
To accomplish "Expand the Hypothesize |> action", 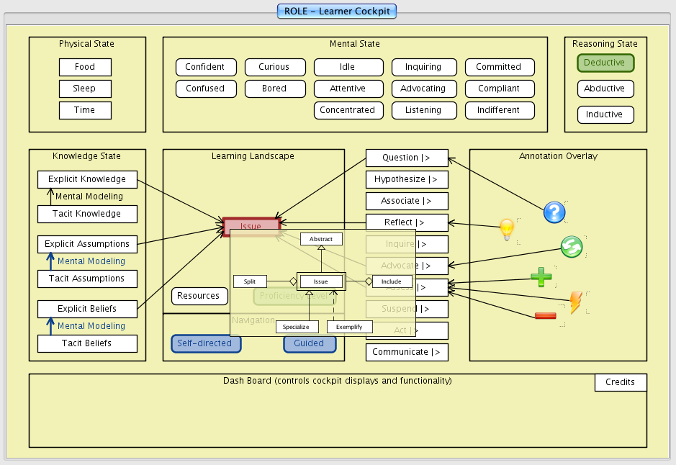I will point(407,179).
